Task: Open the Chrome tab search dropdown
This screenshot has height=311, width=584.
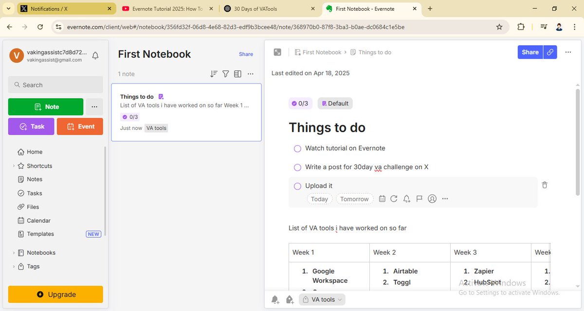Action: tap(8, 8)
